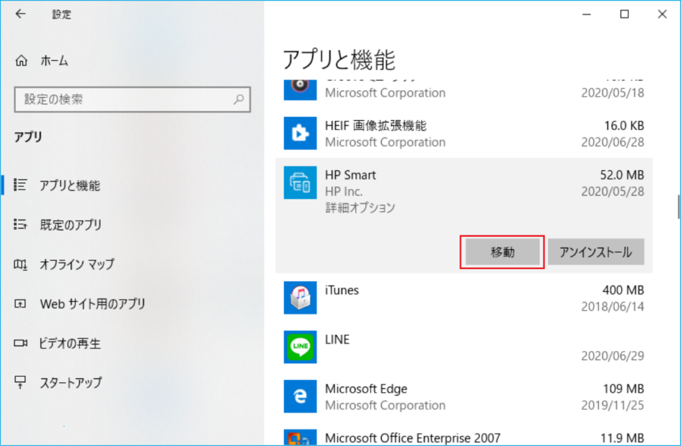Viewport: 681px width, 446px height.
Task: Click the Microsoft Office Enterprise 2007 icon
Action: coord(300,437)
